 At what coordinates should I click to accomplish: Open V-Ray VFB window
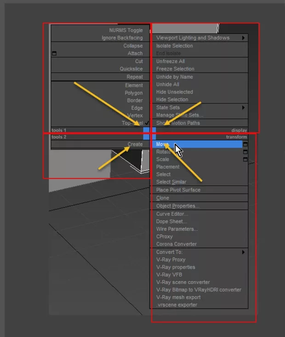[x=169, y=274]
